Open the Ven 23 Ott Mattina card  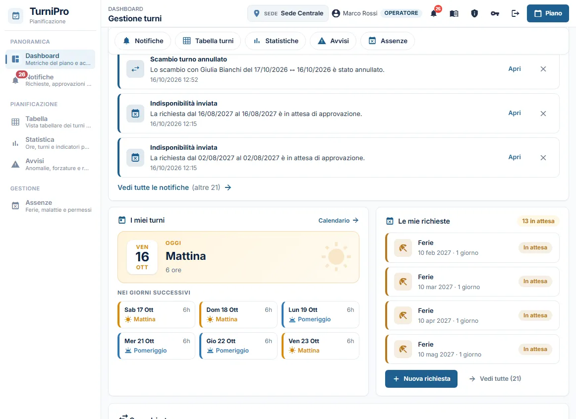pos(320,346)
